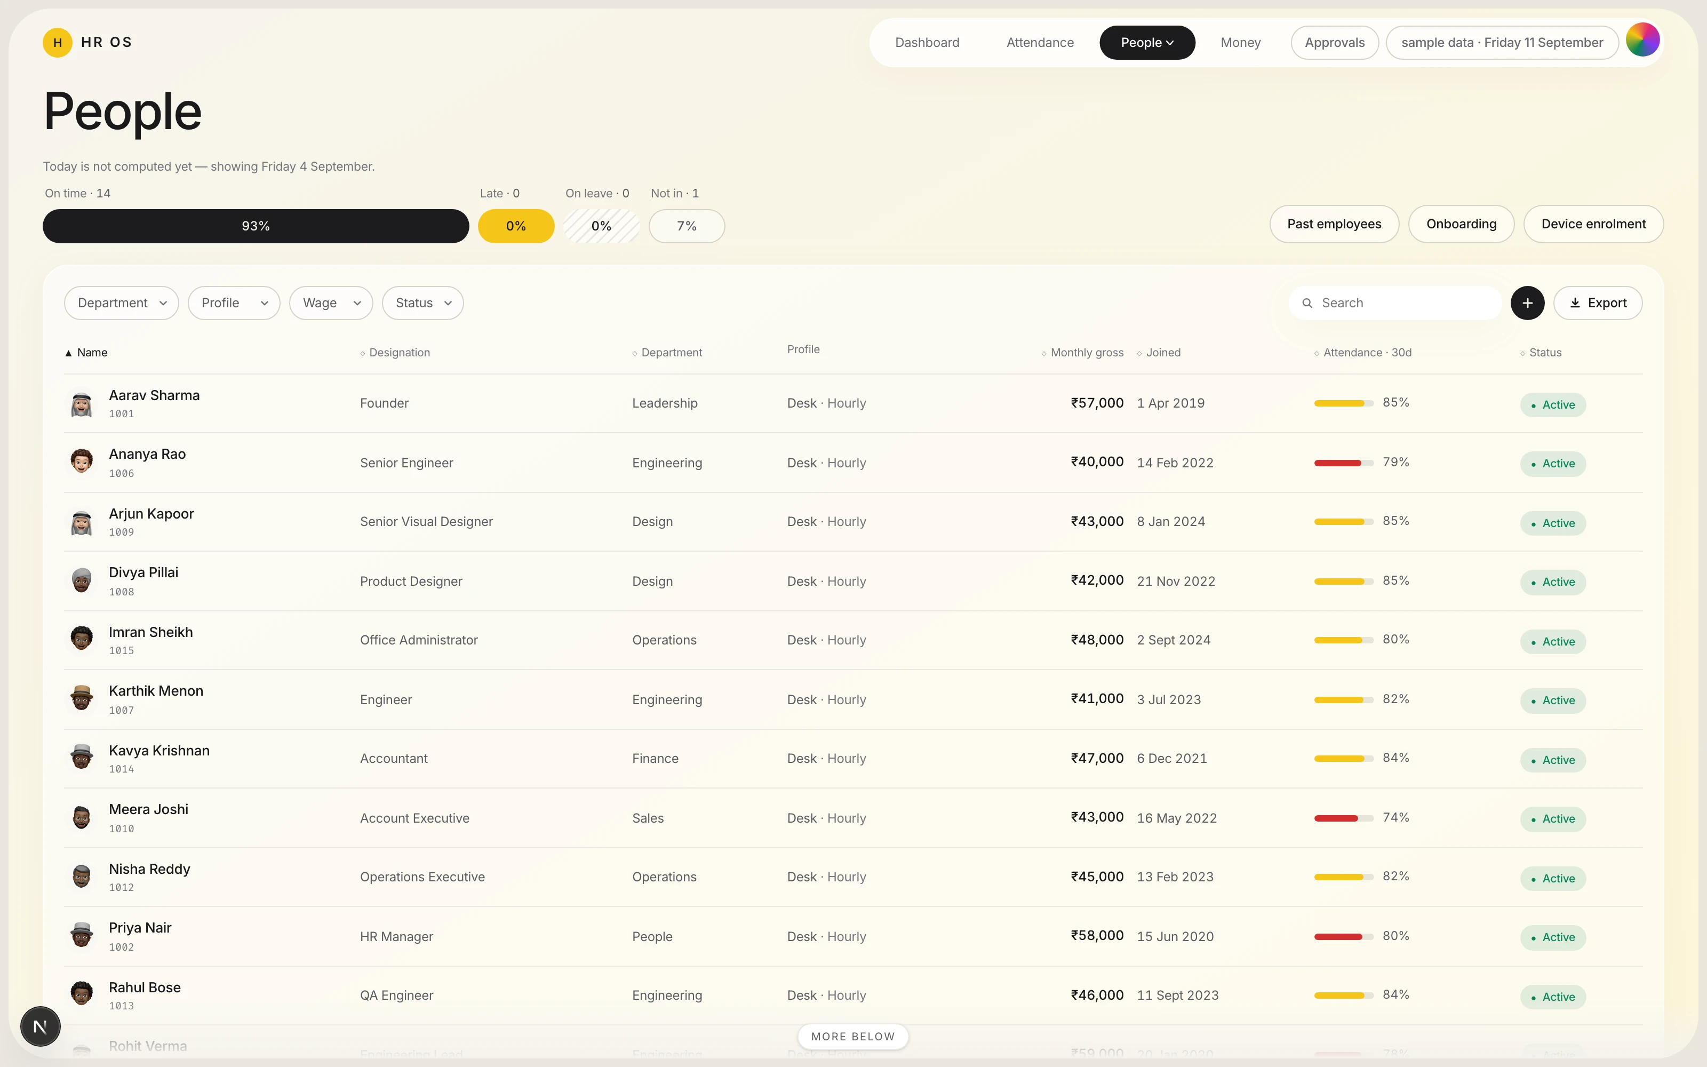Click the sample data date pill
The width and height of the screenshot is (1707, 1067).
coord(1502,42)
